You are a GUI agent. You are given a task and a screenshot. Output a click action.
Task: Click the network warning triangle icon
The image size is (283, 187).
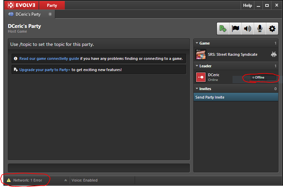9,180
